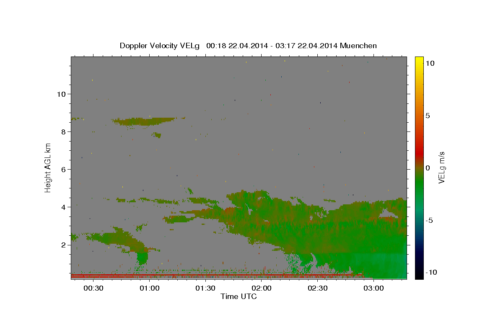503x335 pixels.
Task: Select the 02:00 time tick label
Action: [262, 289]
